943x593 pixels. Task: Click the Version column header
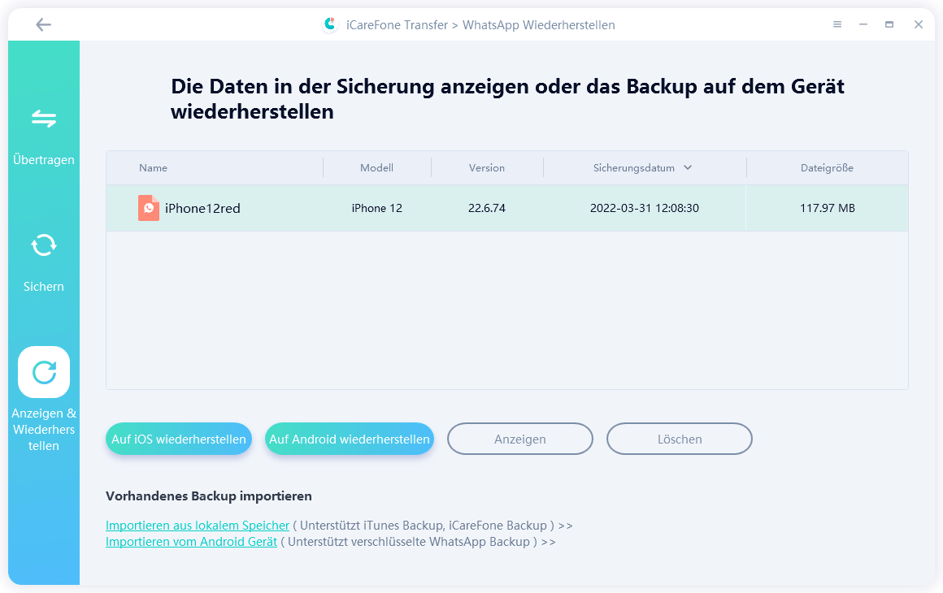(486, 168)
